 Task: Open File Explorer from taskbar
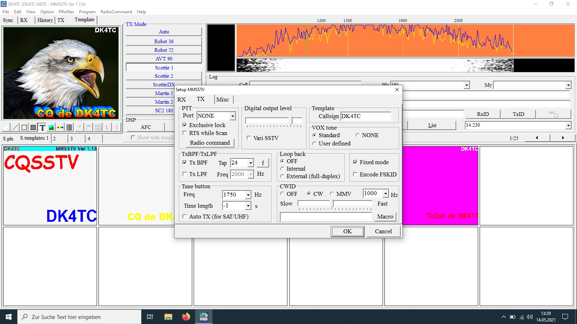point(168,317)
